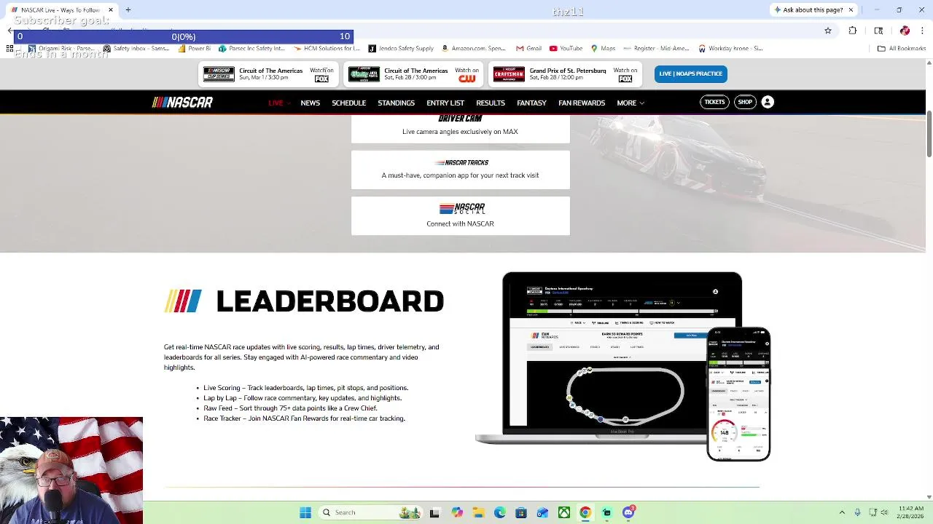Launch Copilot from the taskbar
933x524 pixels.
click(457, 512)
